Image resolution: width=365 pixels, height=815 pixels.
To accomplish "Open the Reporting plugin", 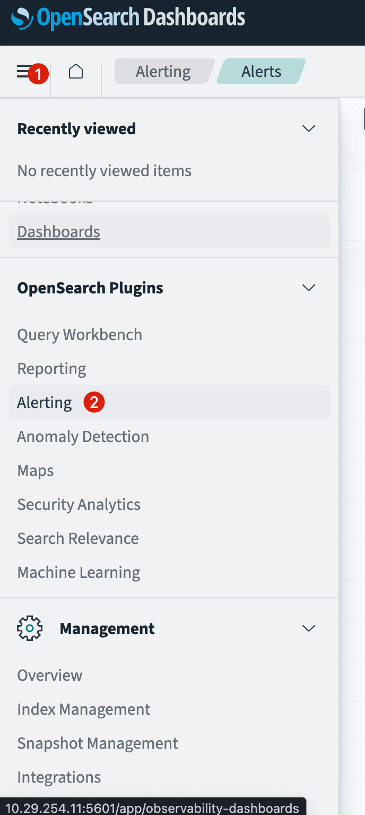I will tap(51, 369).
